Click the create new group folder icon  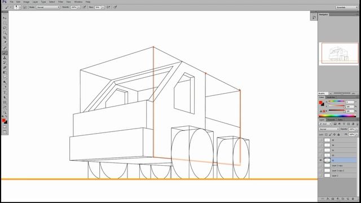pos(343,198)
